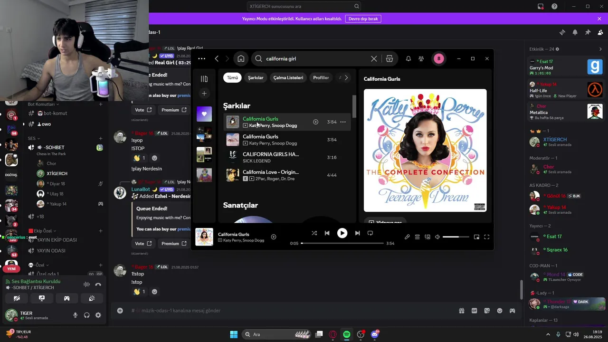Screen dimensions: 608x342
Task: Open Spotify Home page
Action: 241,59
